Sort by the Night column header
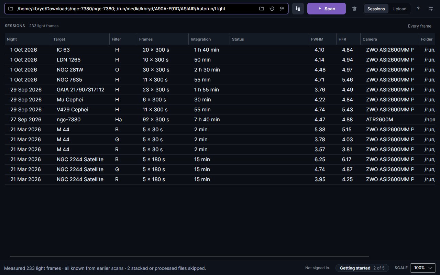440x275 pixels. 28,39
